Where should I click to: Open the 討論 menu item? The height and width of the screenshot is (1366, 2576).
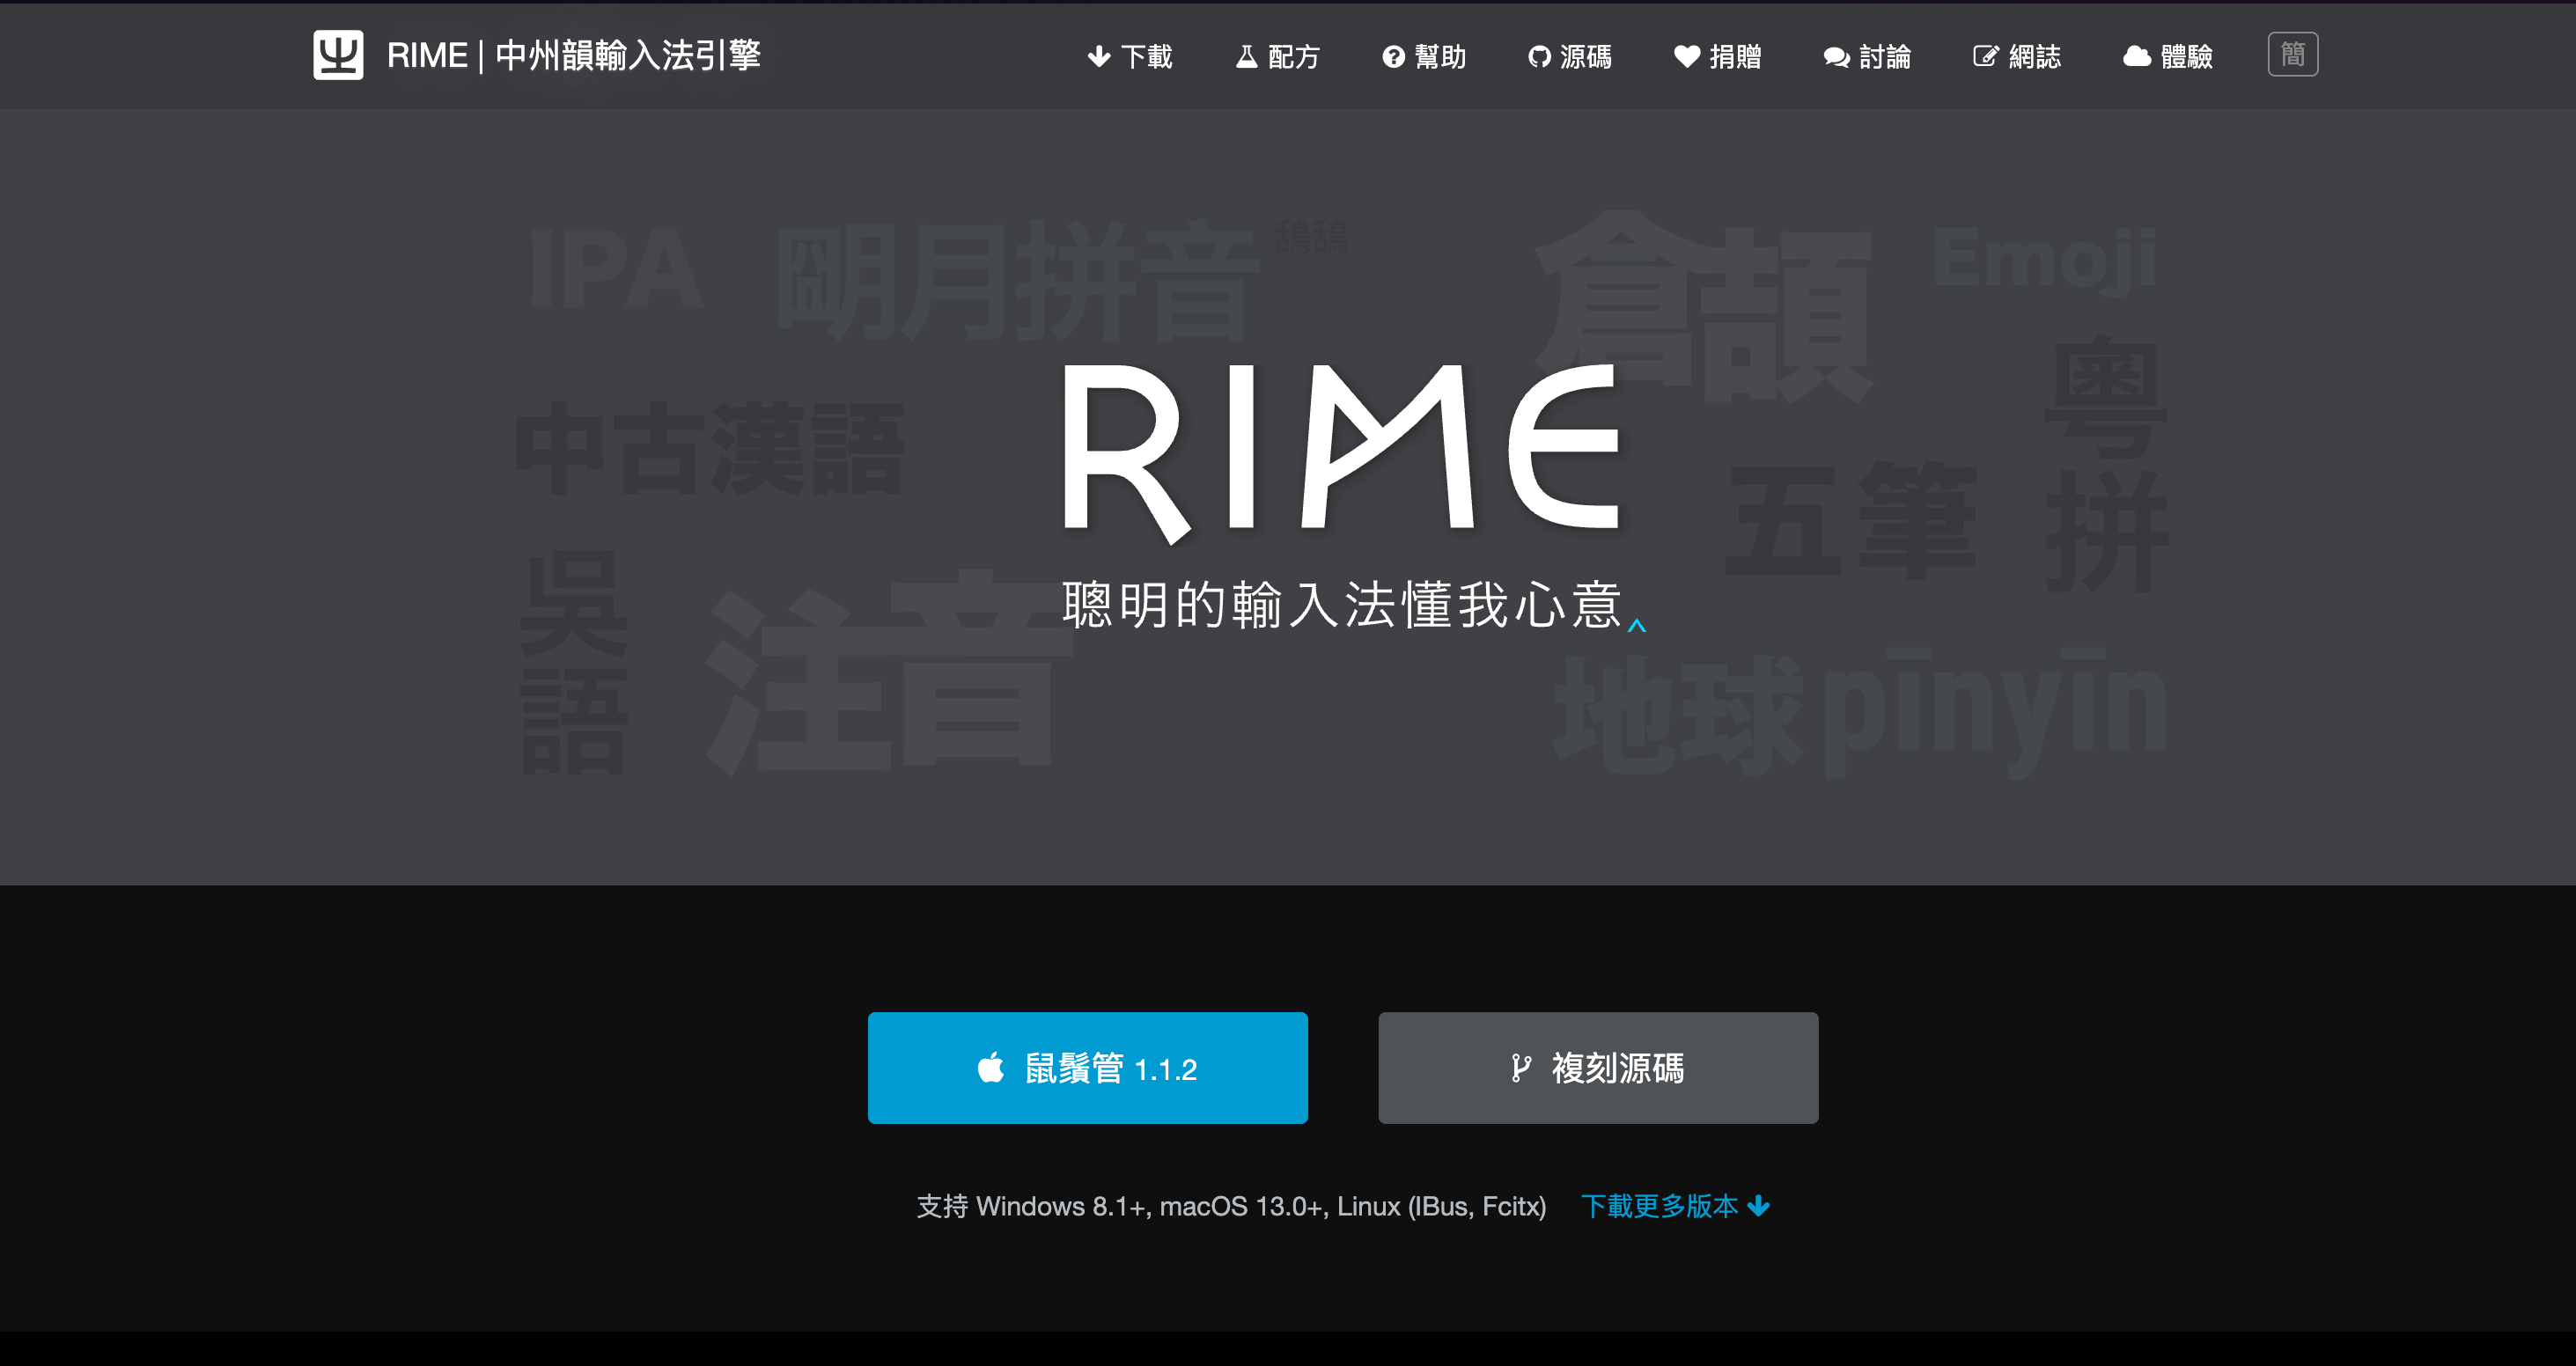(1867, 57)
